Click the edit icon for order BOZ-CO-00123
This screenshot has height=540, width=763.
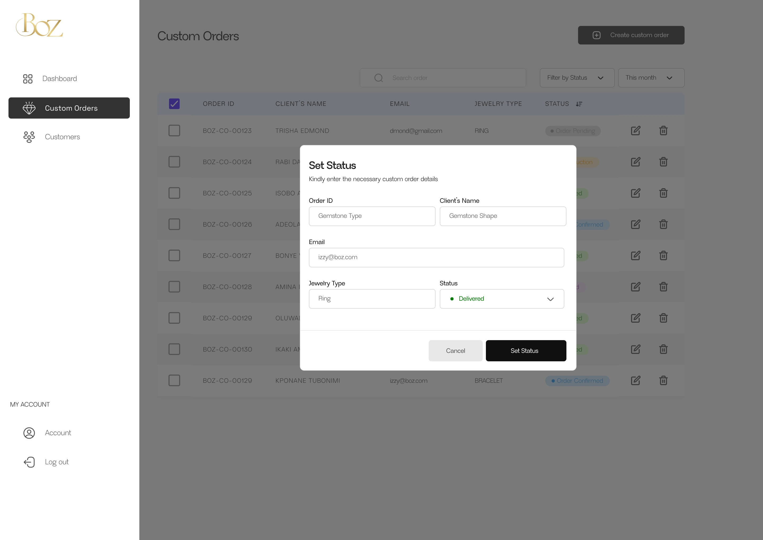[x=635, y=131]
